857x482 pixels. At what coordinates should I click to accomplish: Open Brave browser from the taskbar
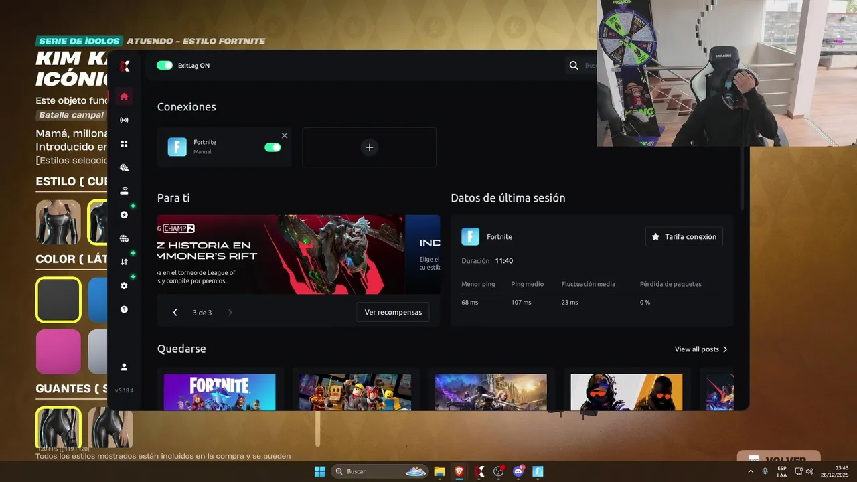pyautogui.click(x=459, y=471)
